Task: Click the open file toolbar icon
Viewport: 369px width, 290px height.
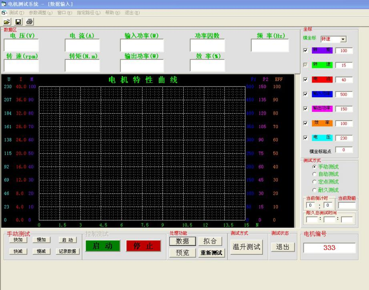Action: click(7, 21)
